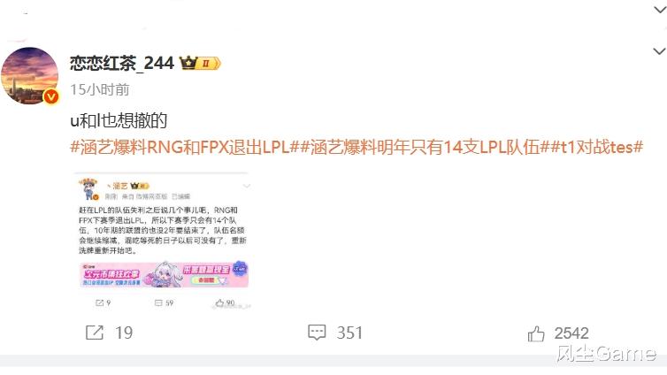Screen dimensions: 667x375
Task: Open hashtag t1对战tes
Action: pyautogui.click(x=597, y=147)
